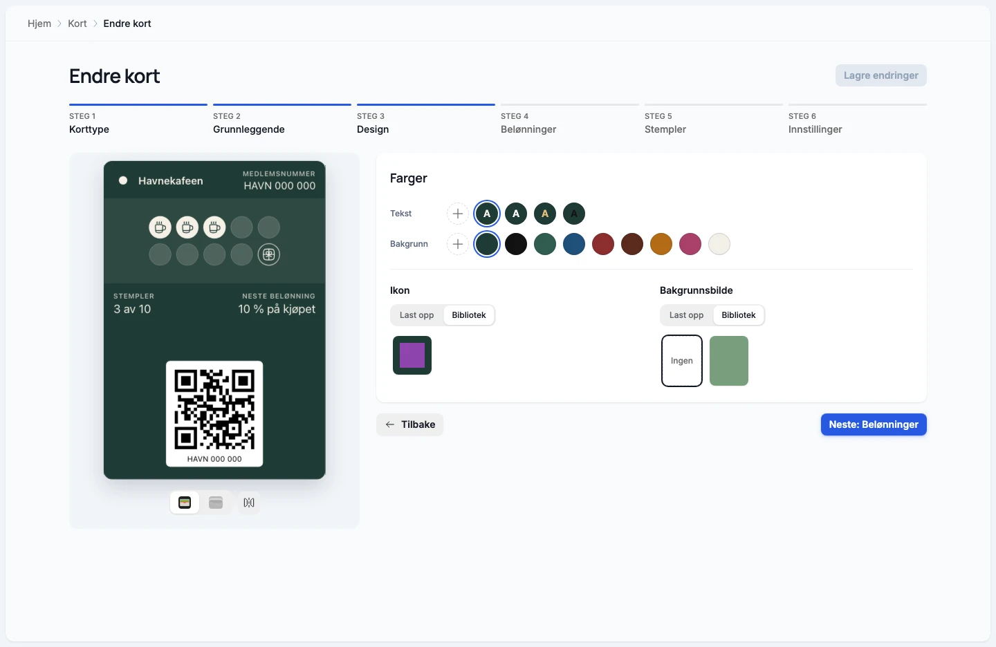Add a custom text color with the plus icon
The height and width of the screenshot is (647, 996).
458,214
